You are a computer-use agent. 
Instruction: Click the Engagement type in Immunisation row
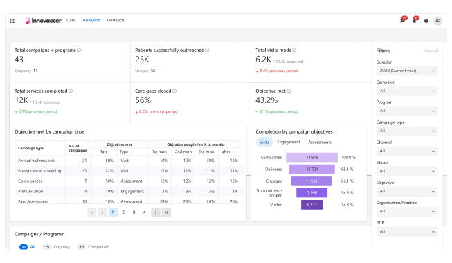tap(132, 191)
